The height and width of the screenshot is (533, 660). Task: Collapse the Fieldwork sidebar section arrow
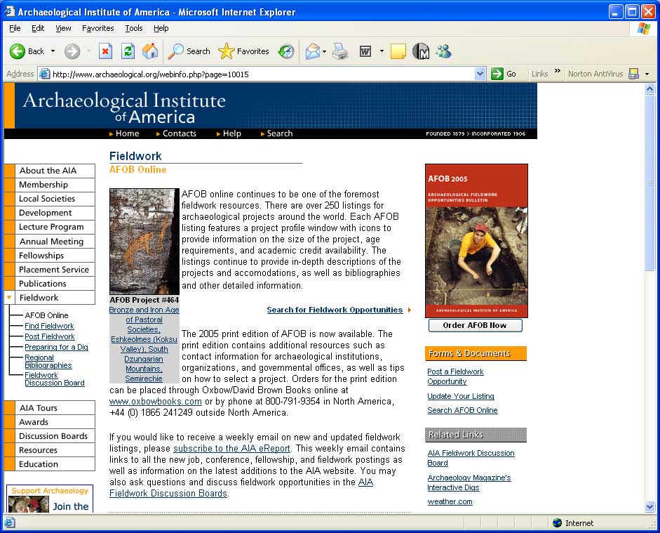[x=9, y=298]
